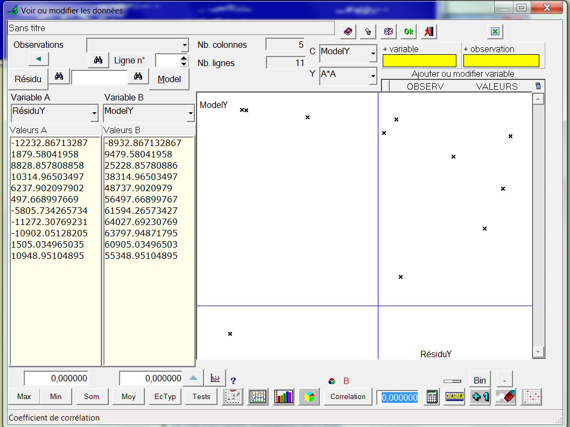Click the eraser icon button

pyautogui.click(x=506, y=397)
